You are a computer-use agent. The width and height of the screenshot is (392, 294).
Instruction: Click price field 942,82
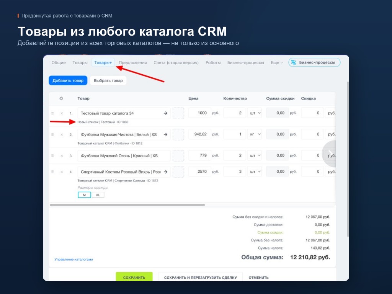coord(200,134)
